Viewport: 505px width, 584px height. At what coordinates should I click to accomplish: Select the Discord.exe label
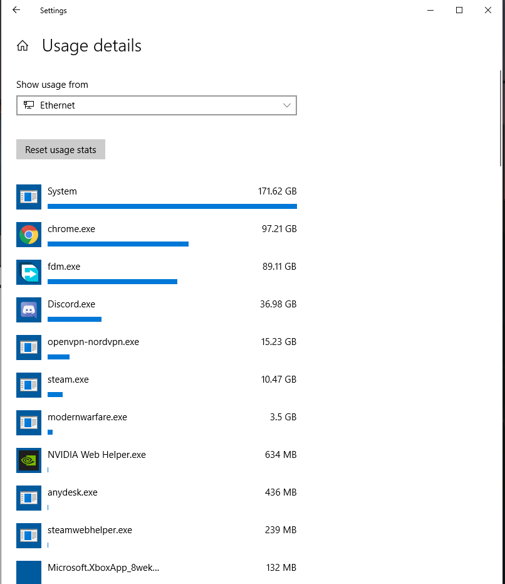[71, 304]
